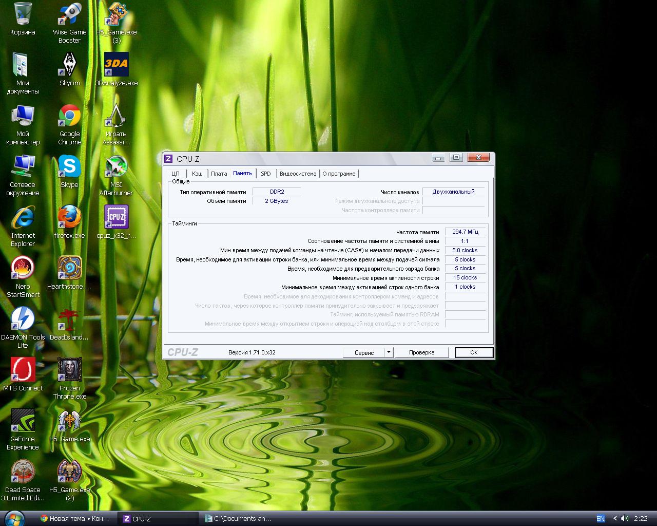The width and height of the screenshot is (657, 526).
Task: Open Мои документы folder icon
Action: 23,73
